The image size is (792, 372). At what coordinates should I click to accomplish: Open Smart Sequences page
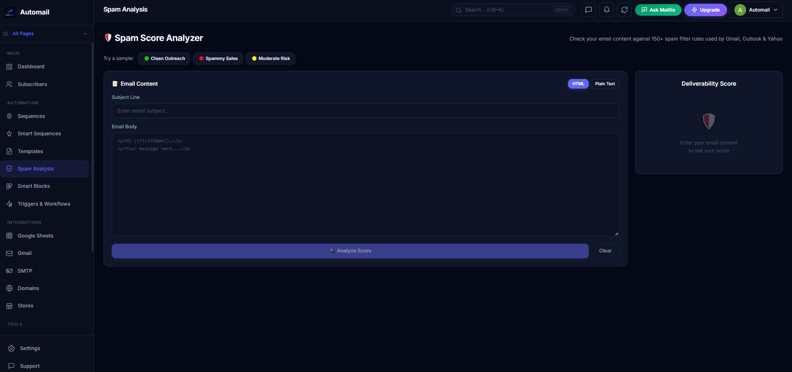[45, 134]
